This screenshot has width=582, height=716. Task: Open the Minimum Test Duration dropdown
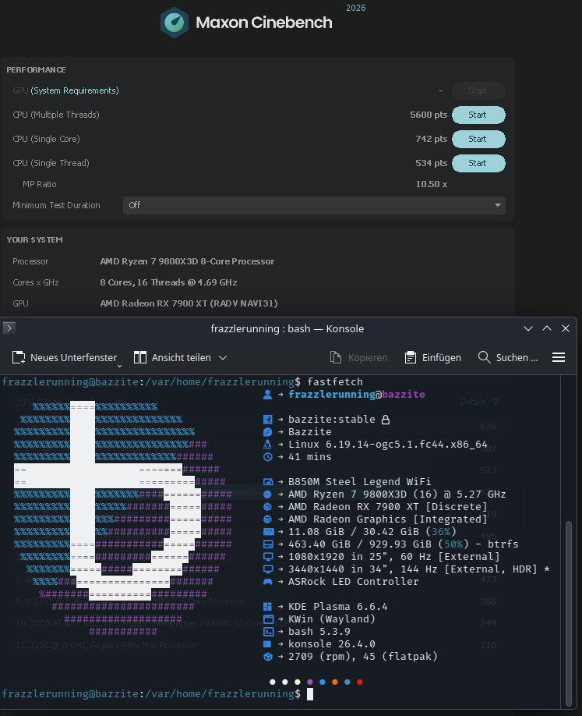click(x=314, y=205)
